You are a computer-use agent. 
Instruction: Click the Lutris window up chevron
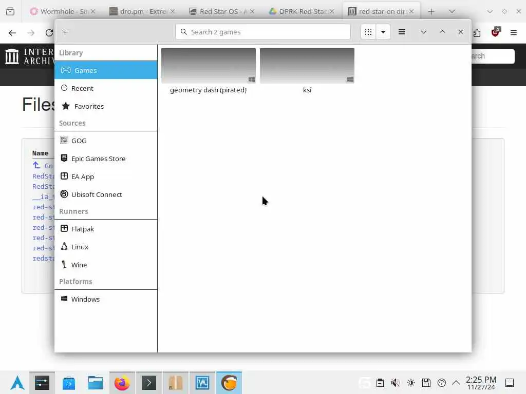[442, 32]
